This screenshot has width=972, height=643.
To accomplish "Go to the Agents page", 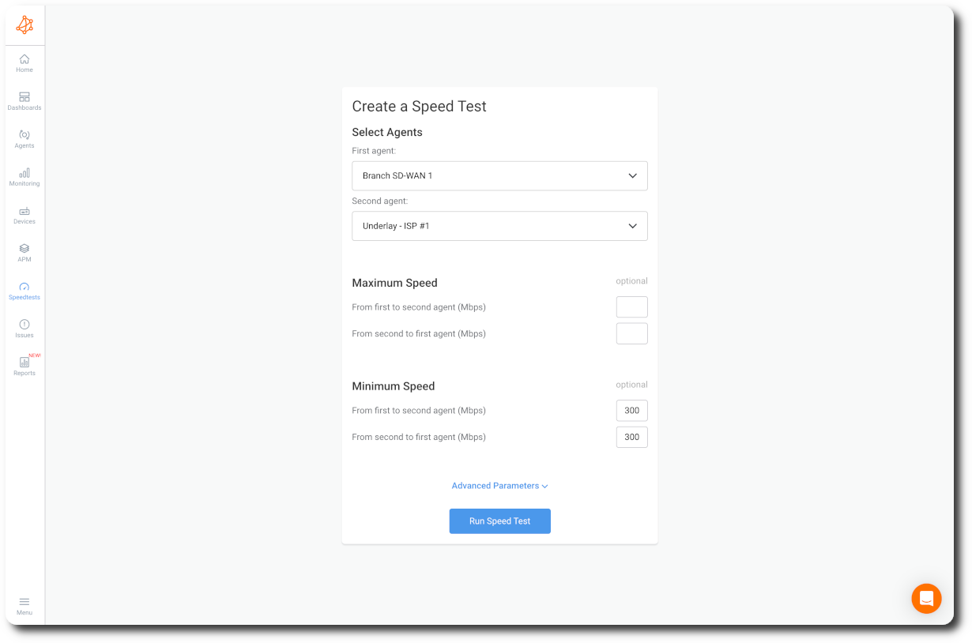I will click(24, 139).
